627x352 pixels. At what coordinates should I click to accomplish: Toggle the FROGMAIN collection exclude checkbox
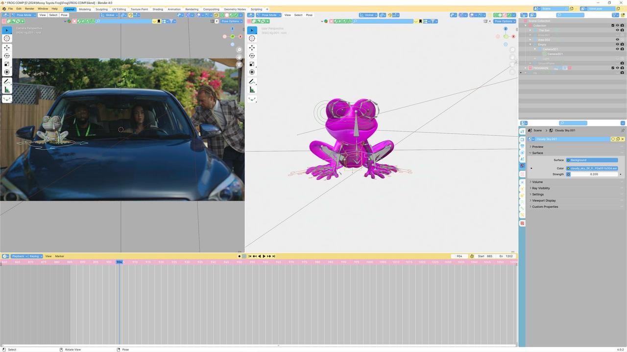tap(612, 68)
